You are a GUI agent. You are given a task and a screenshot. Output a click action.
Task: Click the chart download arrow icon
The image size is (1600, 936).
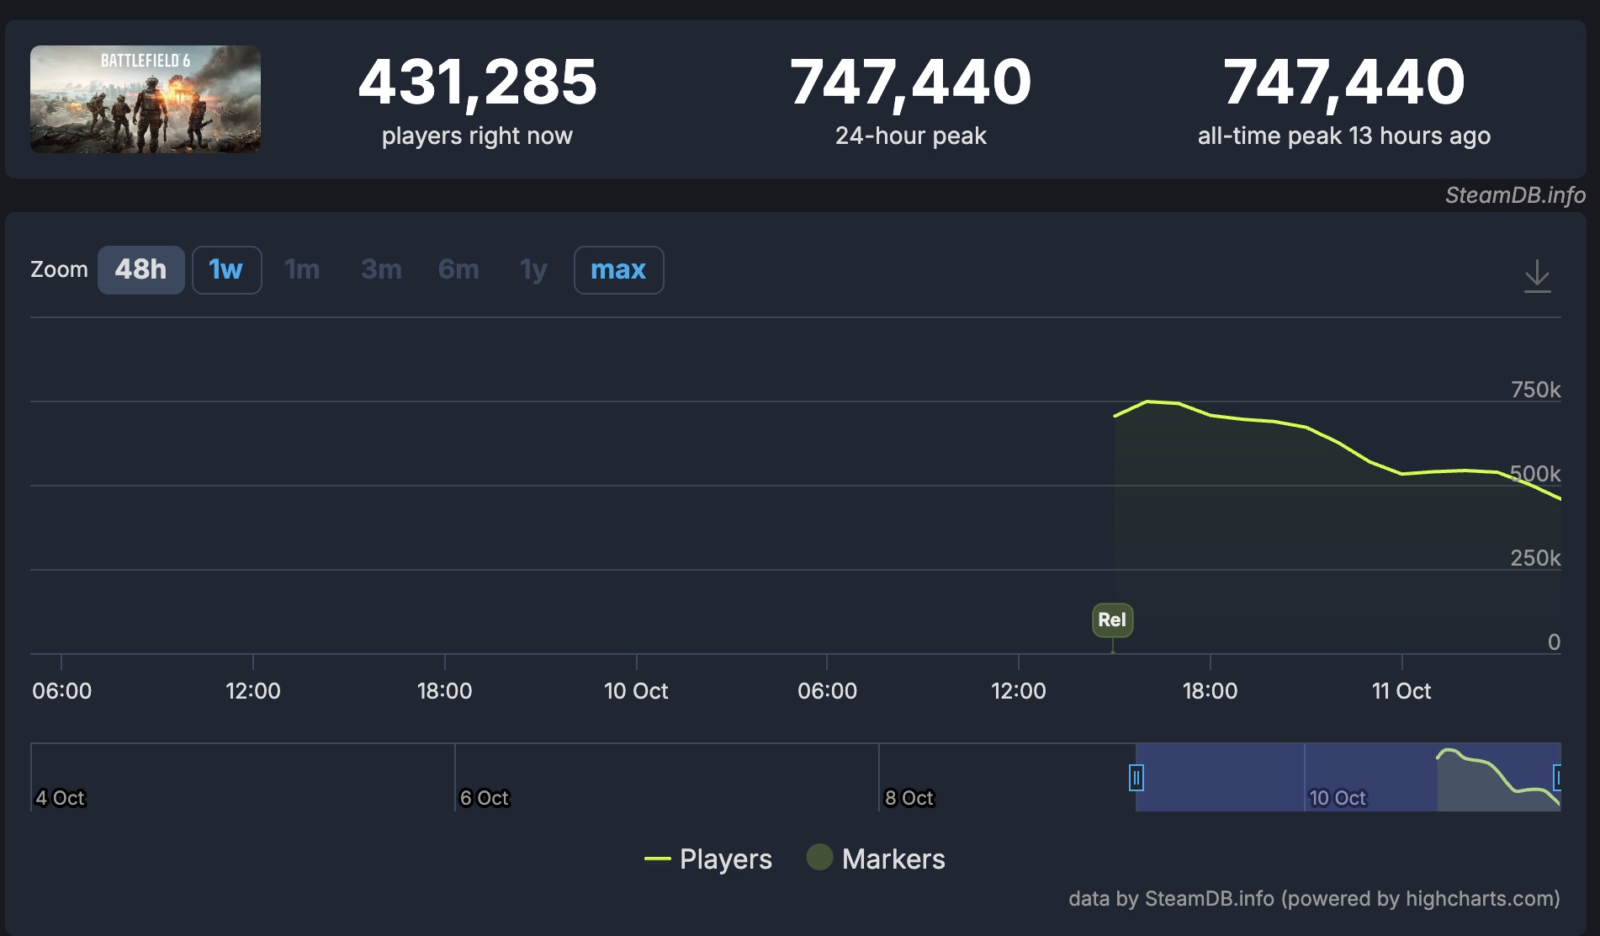tap(1537, 275)
